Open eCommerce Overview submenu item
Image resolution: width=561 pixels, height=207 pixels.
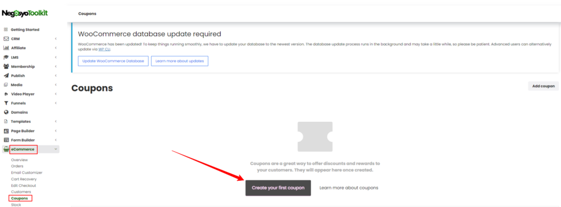[19, 160]
